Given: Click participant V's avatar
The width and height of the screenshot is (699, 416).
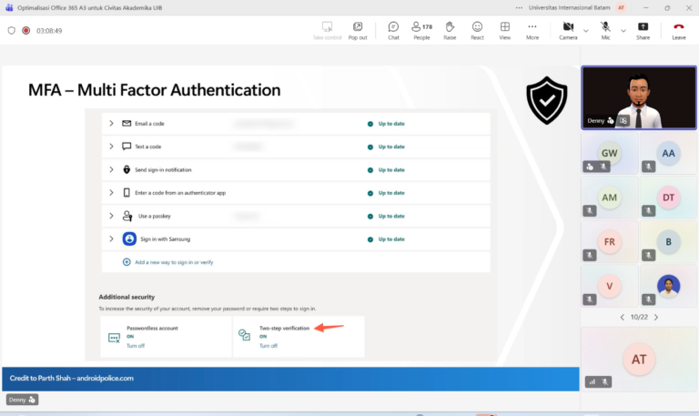Looking at the screenshot, I should [610, 286].
